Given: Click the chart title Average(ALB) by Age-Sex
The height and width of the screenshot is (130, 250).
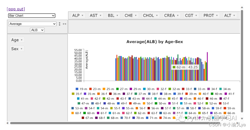Looking at the screenshot, I should coord(155,42).
